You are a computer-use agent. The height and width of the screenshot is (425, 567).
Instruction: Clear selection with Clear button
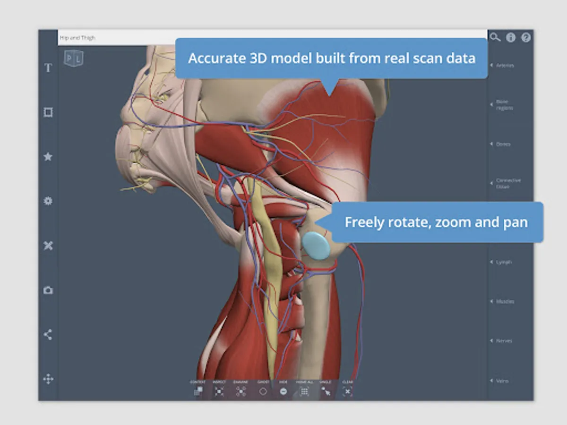tap(348, 388)
